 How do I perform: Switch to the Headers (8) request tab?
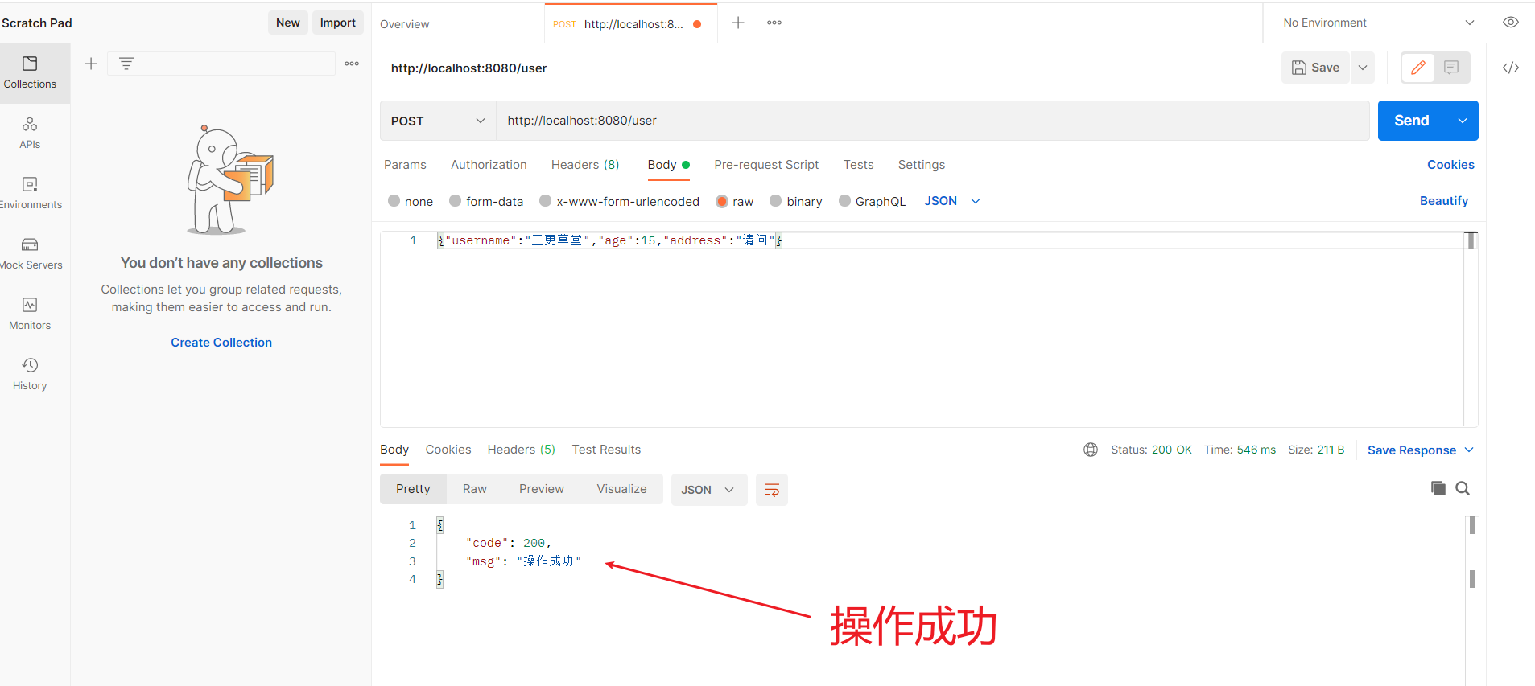pos(585,165)
